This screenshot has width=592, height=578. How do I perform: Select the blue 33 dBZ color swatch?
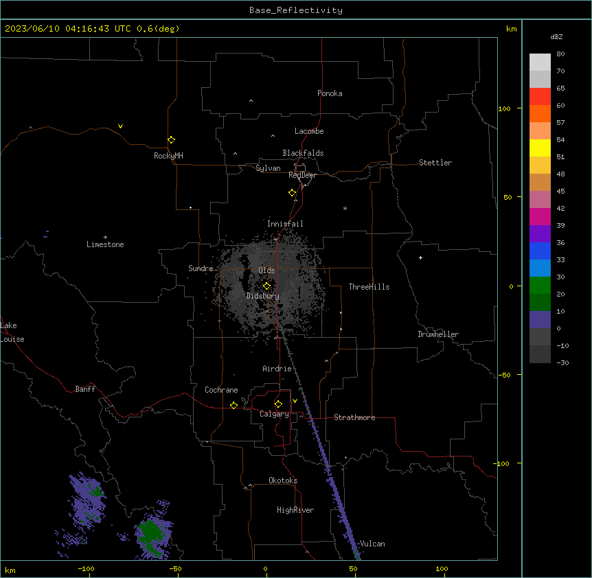pyautogui.click(x=540, y=251)
